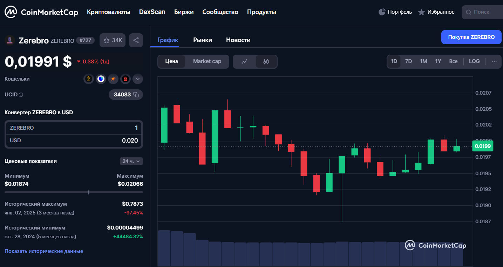This screenshot has width=503, height=267.
Task: Click the 0.0199 current price tag
Action: click(x=483, y=146)
